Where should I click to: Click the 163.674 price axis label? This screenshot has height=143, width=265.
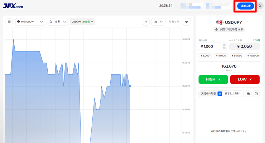tap(186, 39)
